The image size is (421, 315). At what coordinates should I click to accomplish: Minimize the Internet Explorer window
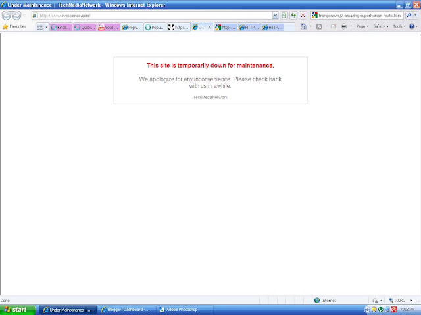tap(399, 5)
